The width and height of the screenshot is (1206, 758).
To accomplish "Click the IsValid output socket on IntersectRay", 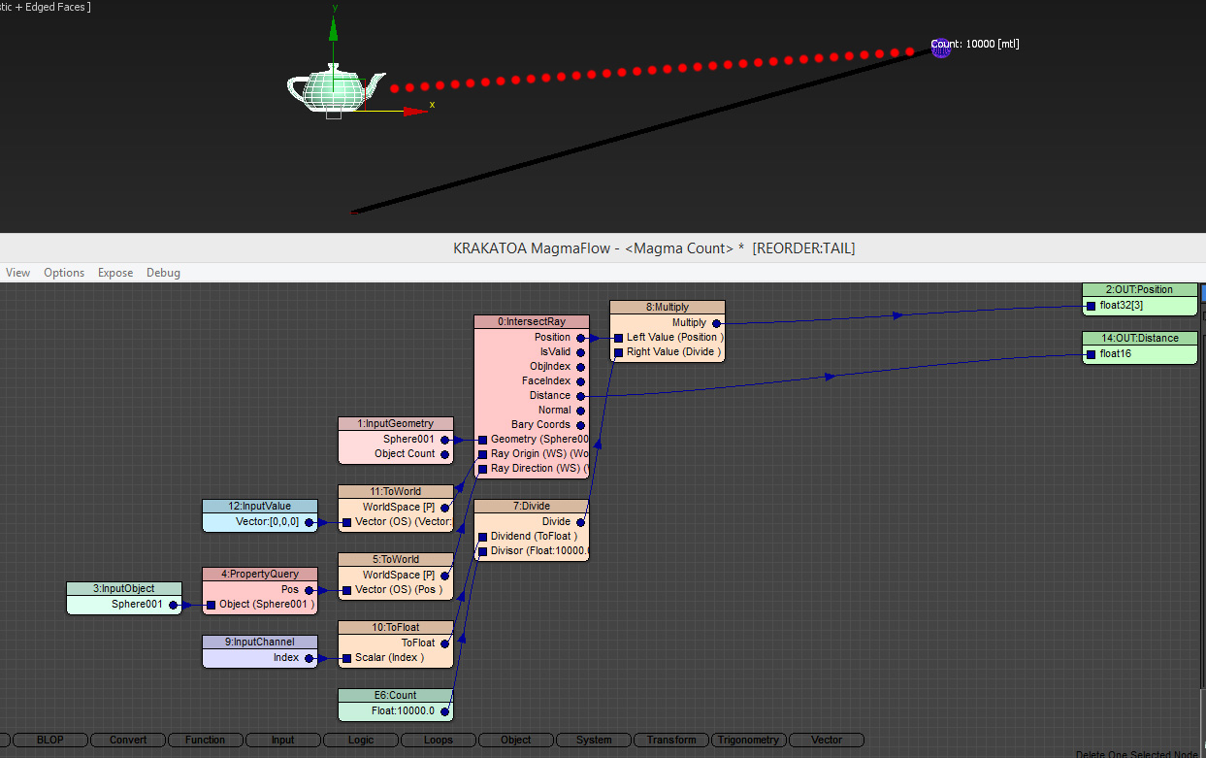I will click(580, 352).
